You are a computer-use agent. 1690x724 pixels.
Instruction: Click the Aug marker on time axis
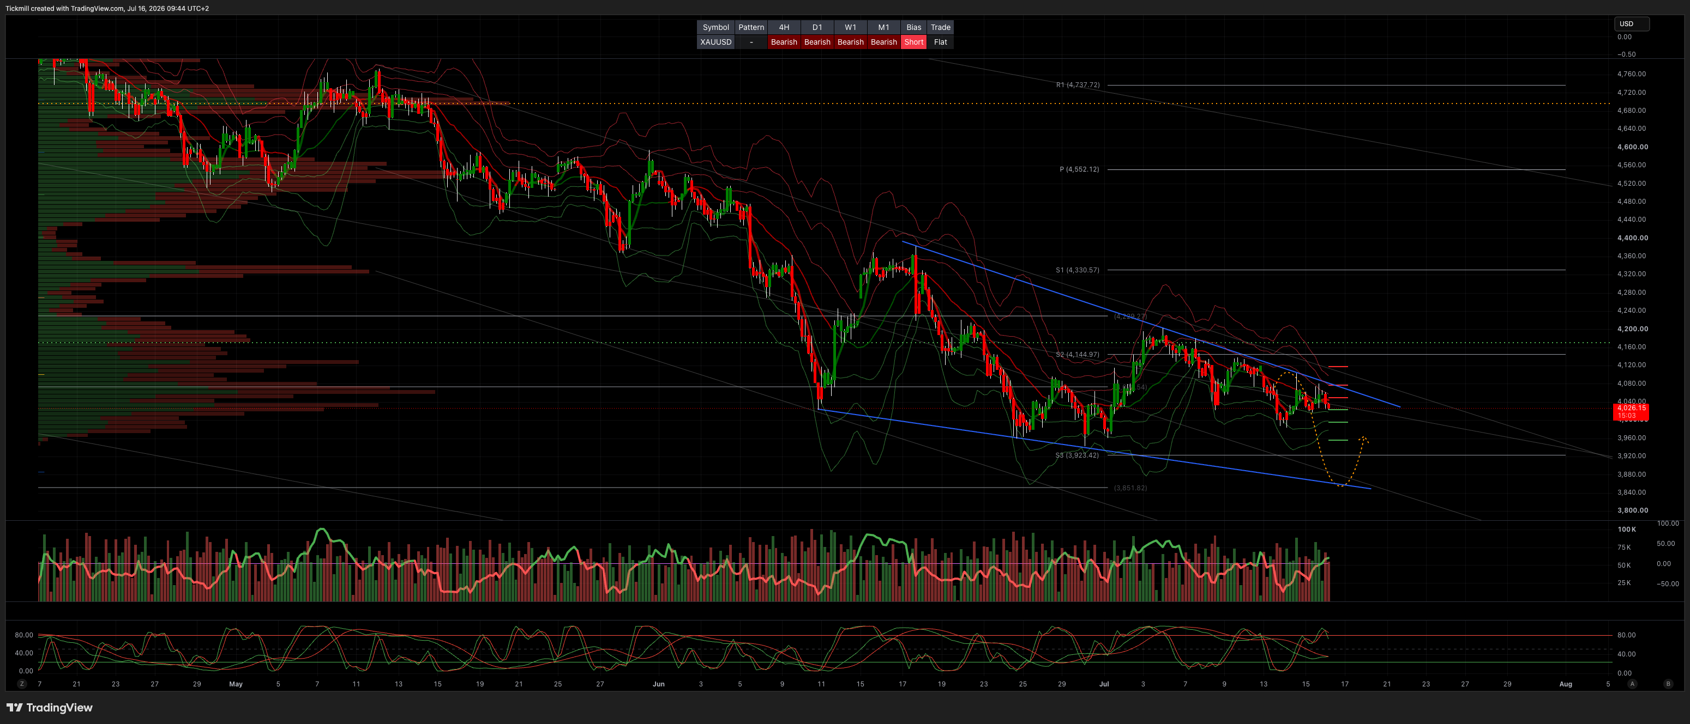pos(1565,684)
